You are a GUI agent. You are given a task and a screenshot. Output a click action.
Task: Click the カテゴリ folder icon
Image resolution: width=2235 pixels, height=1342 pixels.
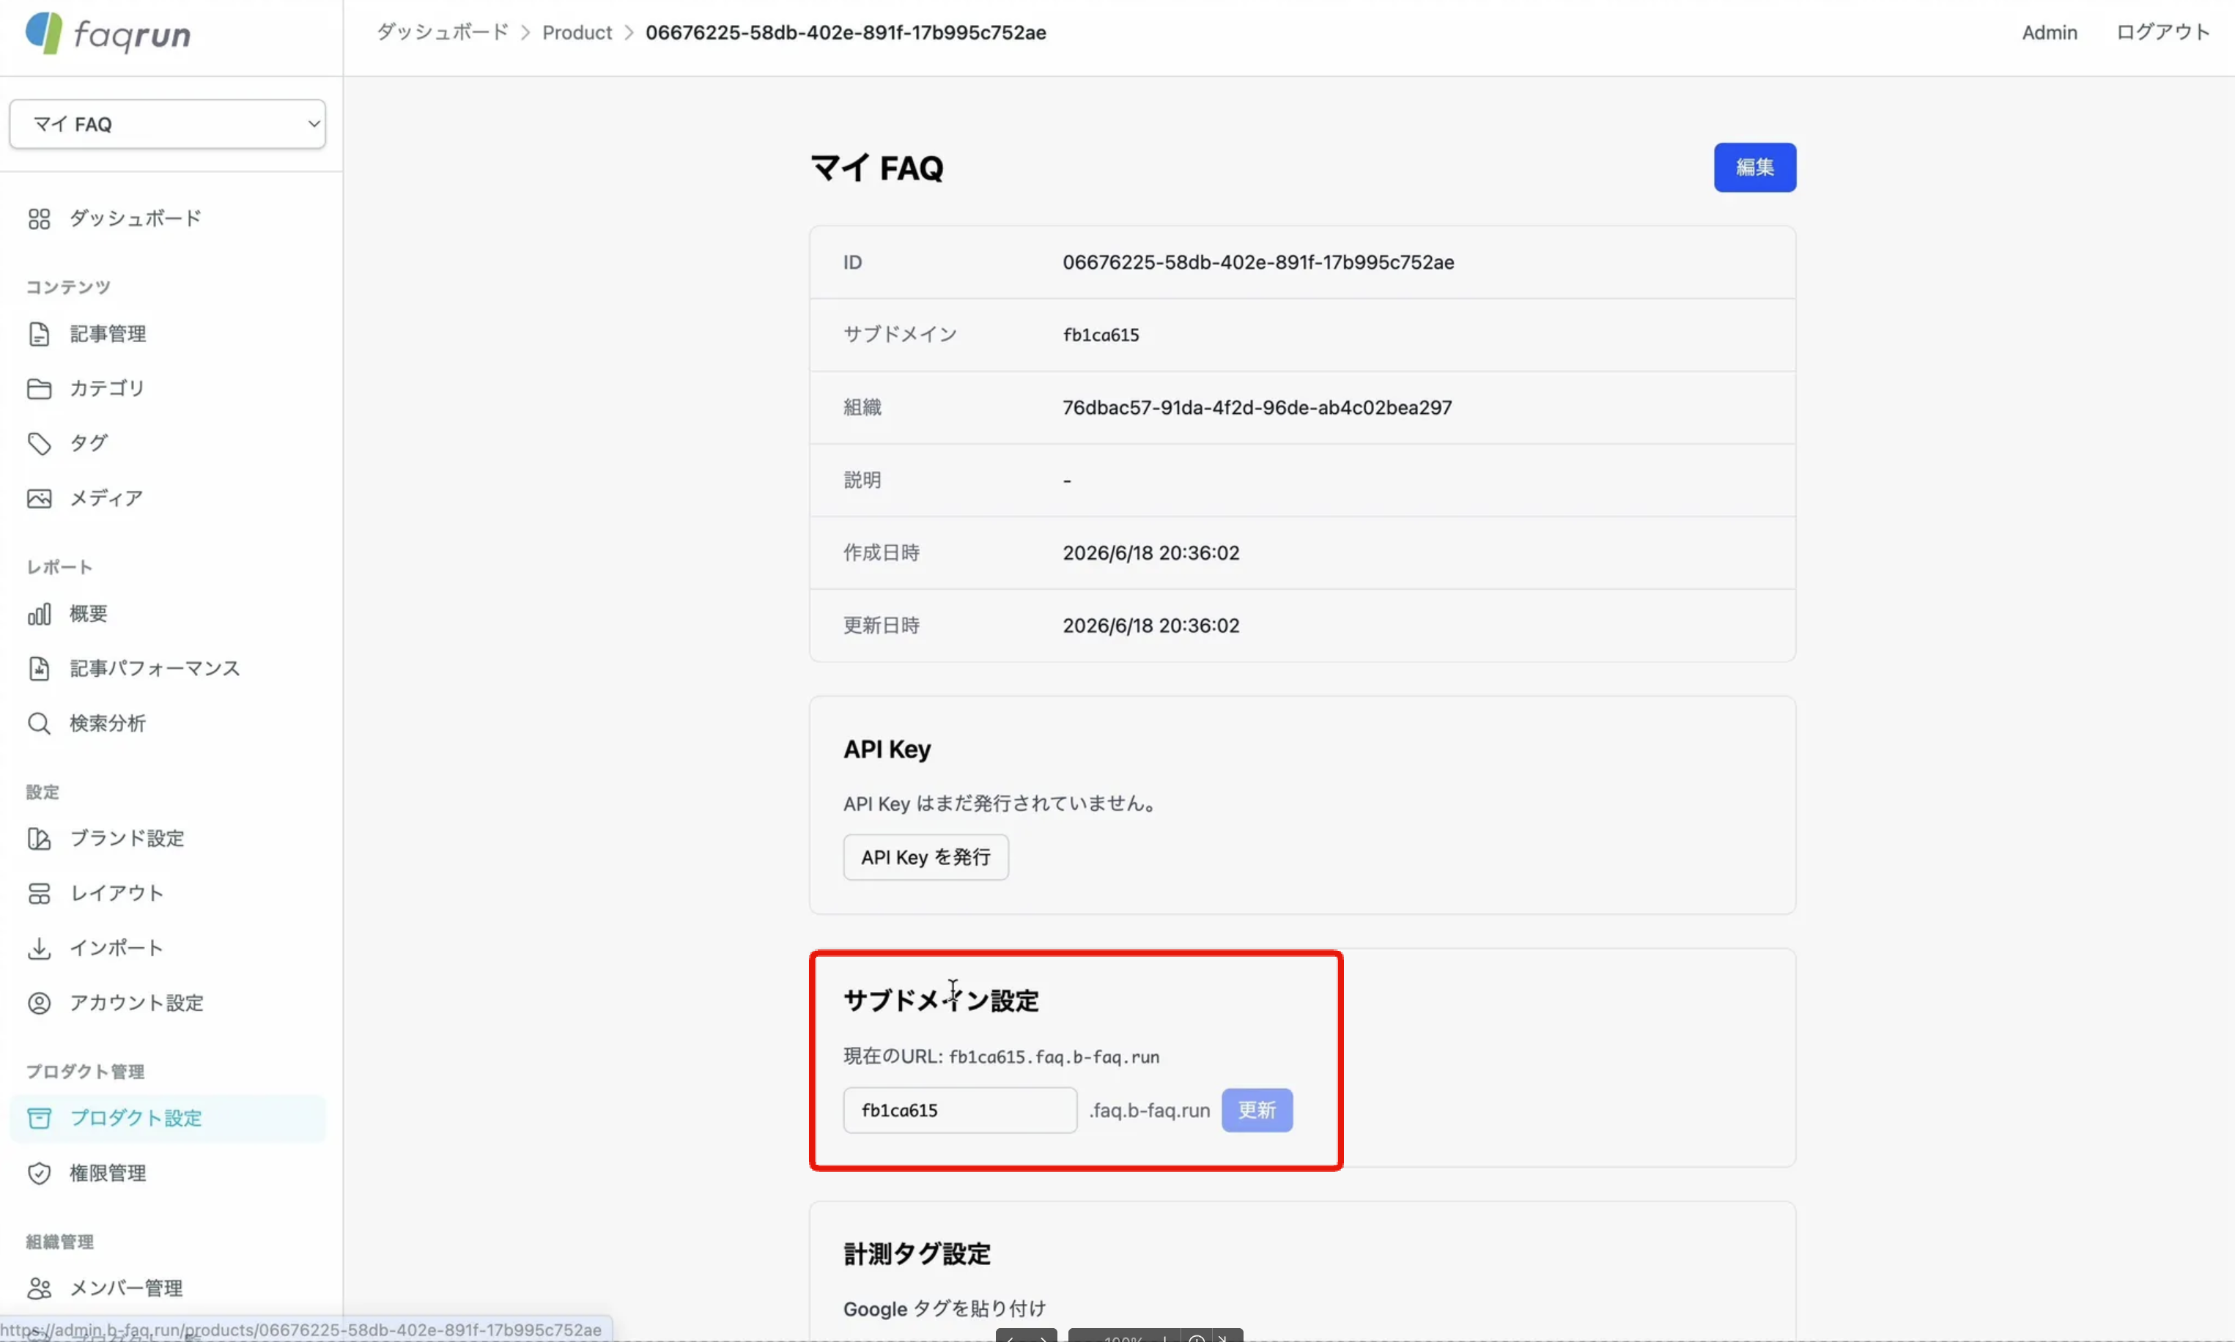point(39,389)
